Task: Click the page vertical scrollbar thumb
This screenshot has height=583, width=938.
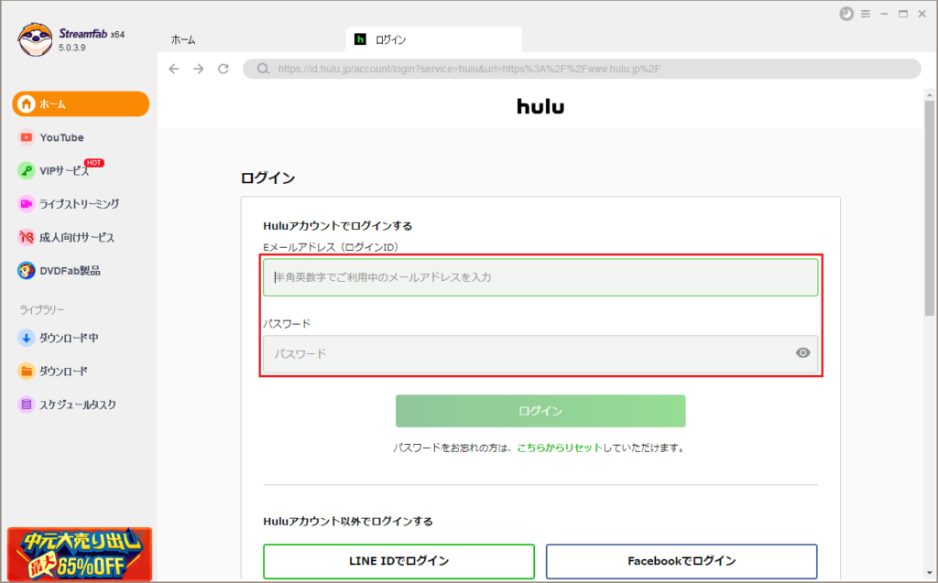Action: pyautogui.click(x=929, y=208)
